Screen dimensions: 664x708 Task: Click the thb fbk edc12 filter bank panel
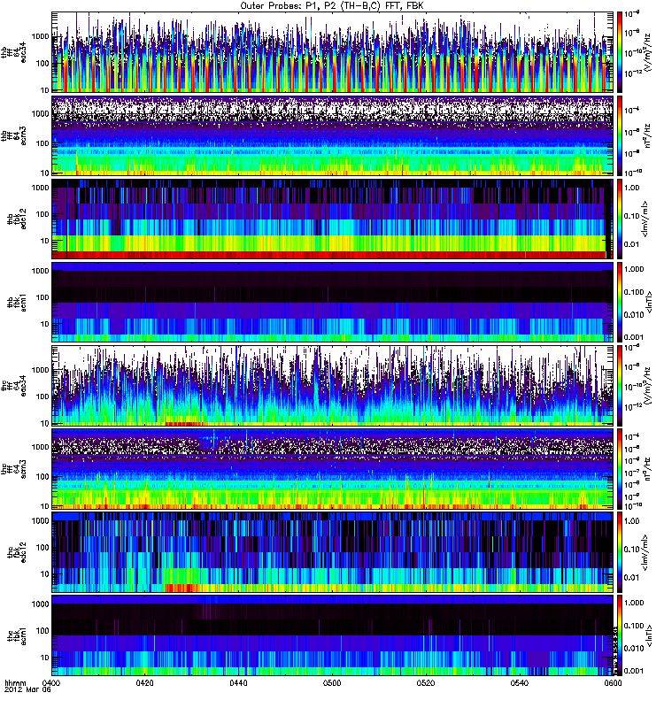click(332, 218)
